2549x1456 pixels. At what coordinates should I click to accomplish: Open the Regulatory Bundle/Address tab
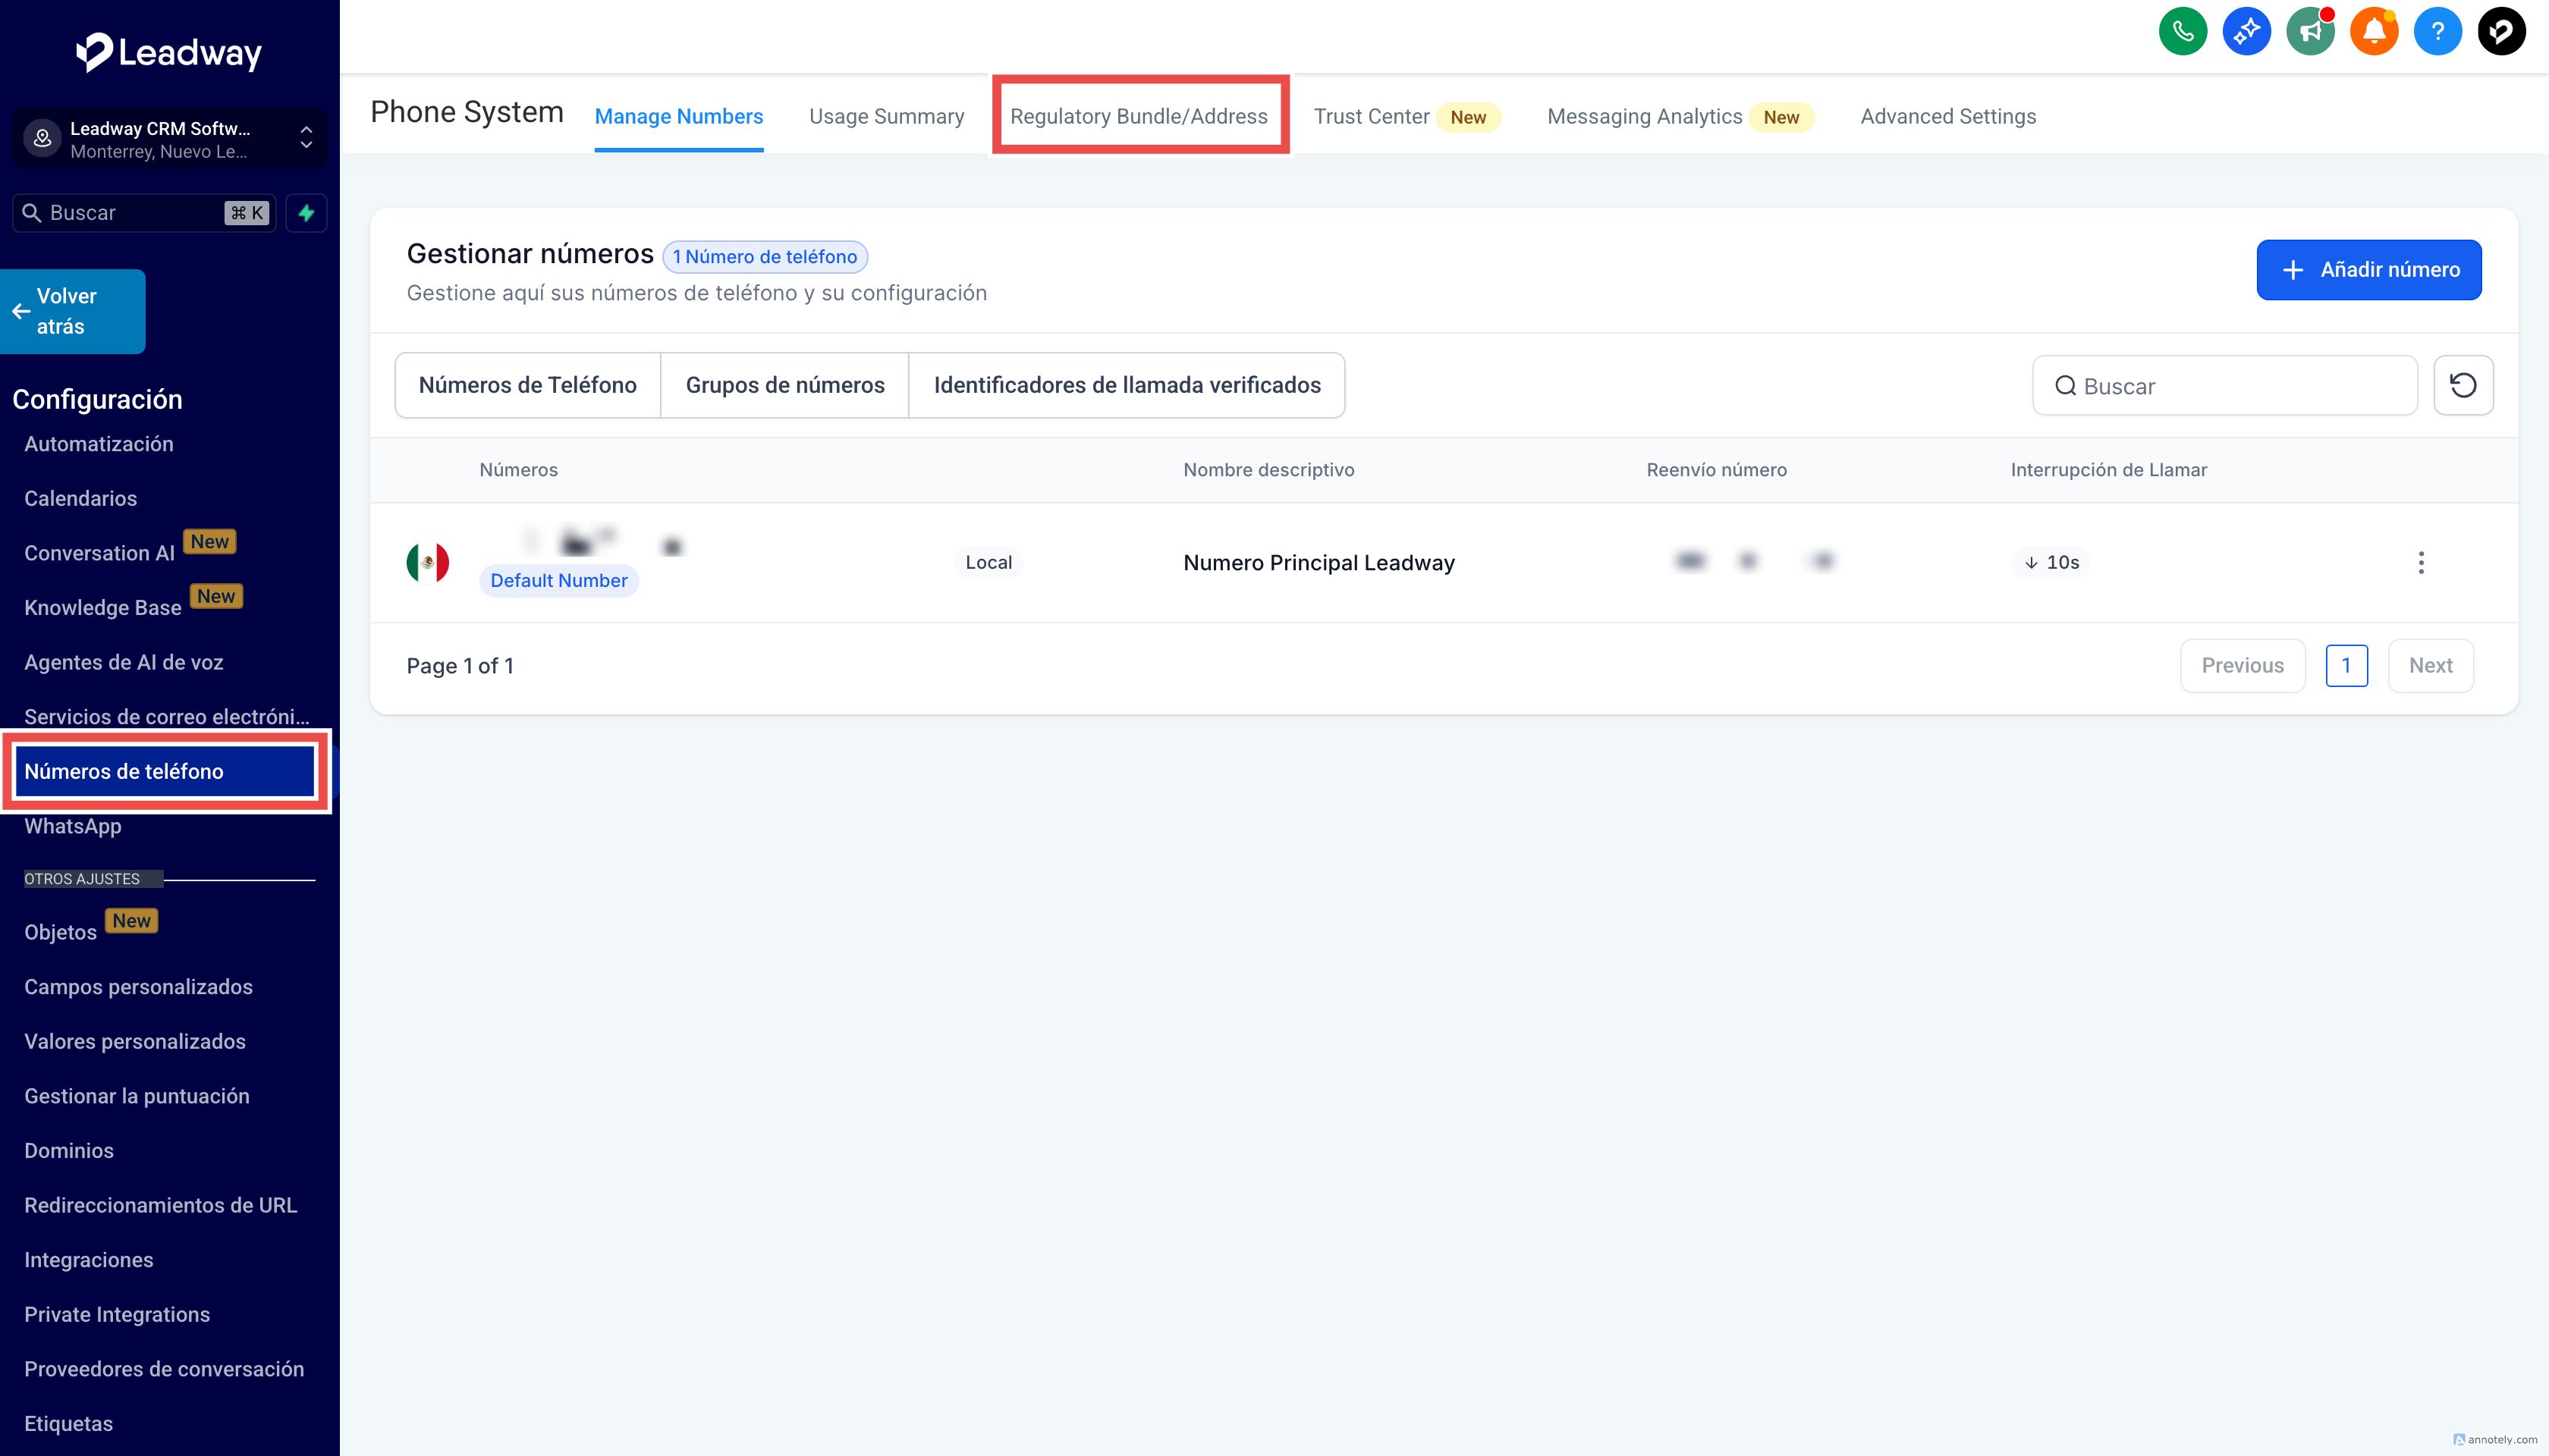pyautogui.click(x=1139, y=117)
